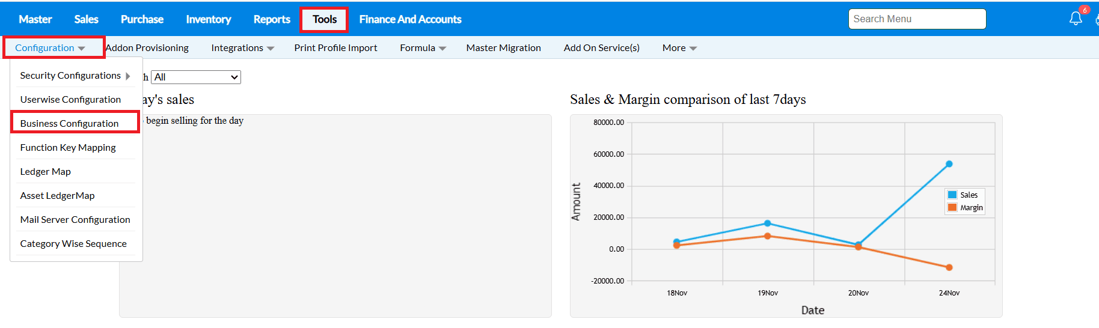Open the notifications bell icon

tap(1076, 19)
